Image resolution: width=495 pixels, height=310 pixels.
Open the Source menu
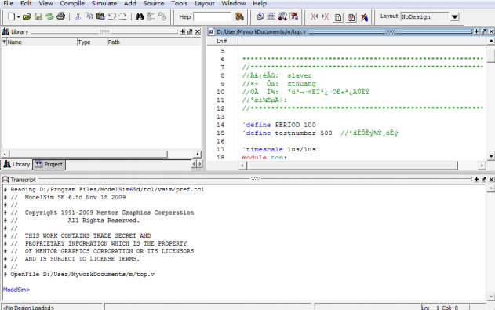tap(154, 3)
